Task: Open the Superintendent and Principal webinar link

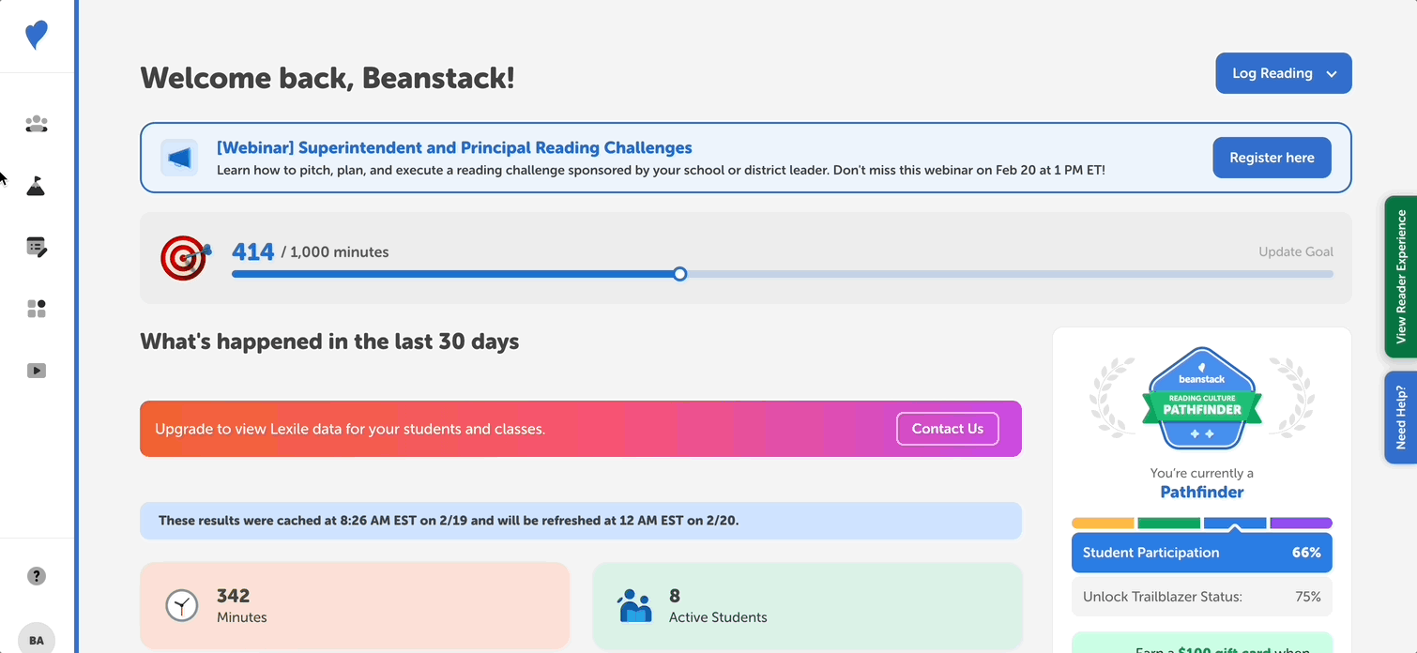Action: pyautogui.click(x=454, y=147)
